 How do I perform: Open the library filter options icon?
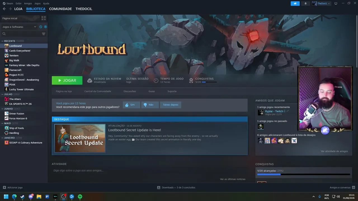44,34
